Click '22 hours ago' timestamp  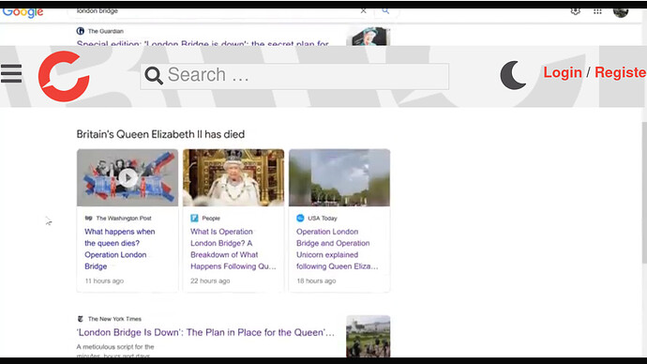click(210, 281)
